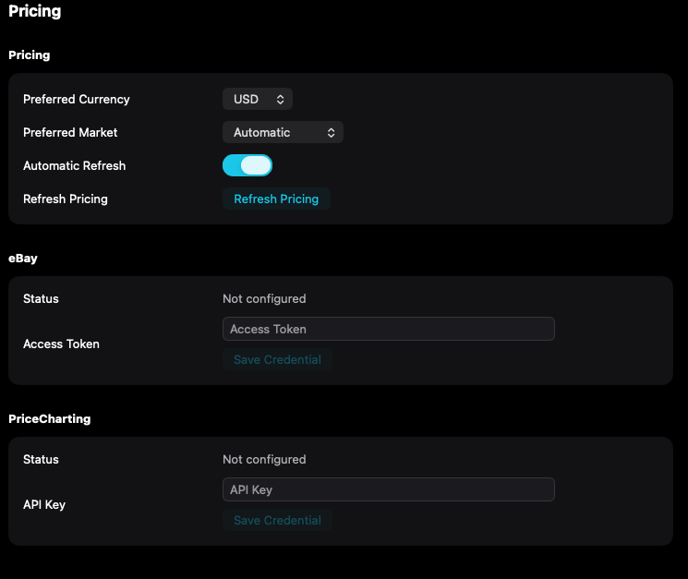Click the 'API Key' row label
Screen dimensions: 688x579
[x=44, y=505]
